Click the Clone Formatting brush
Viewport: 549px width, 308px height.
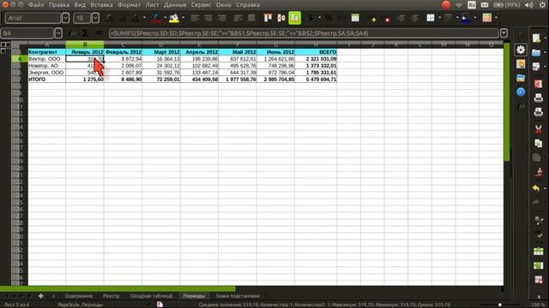[538, 173]
